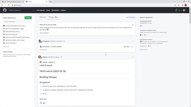Open the frontend explore repository link
191x107 pixels.
coord(146,40)
